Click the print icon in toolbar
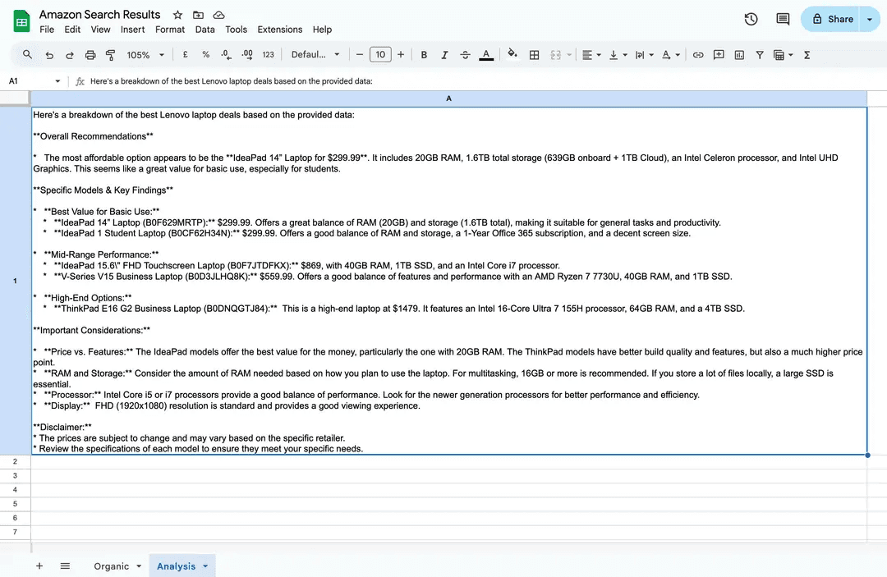 tap(90, 55)
